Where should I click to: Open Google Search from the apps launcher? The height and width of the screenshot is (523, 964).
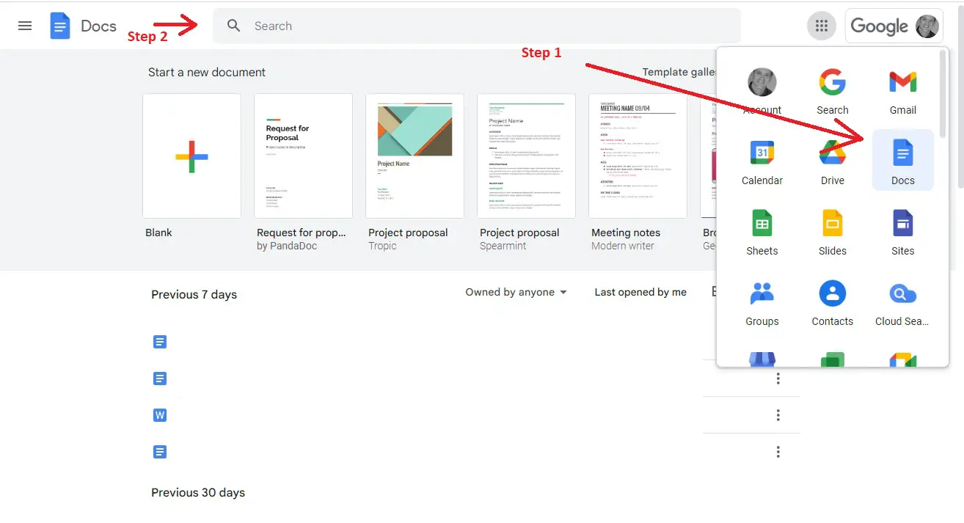833,90
